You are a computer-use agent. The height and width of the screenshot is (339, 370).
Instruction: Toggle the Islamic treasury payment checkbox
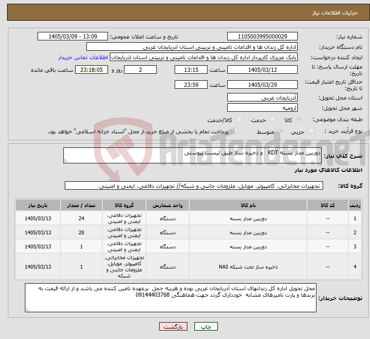(x=235, y=131)
